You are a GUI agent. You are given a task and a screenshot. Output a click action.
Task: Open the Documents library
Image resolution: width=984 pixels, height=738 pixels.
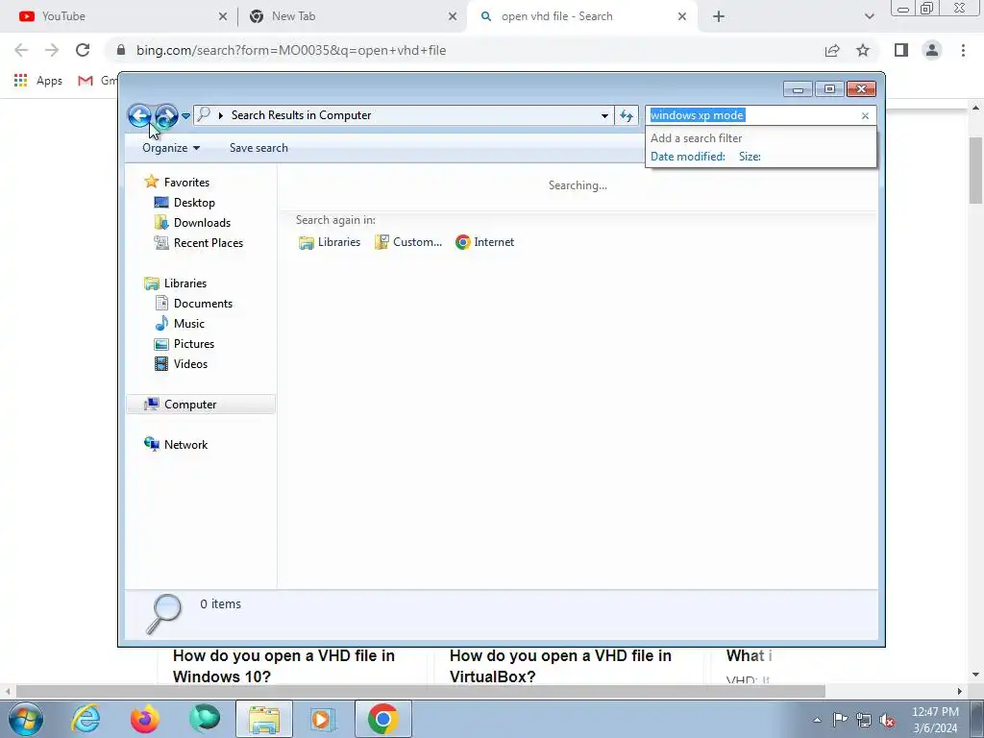point(203,304)
